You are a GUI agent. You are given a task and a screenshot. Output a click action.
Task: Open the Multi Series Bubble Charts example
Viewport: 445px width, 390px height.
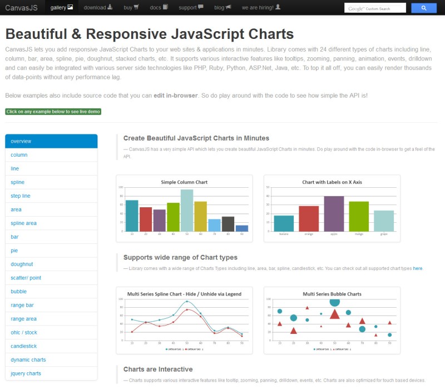(x=332, y=321)
